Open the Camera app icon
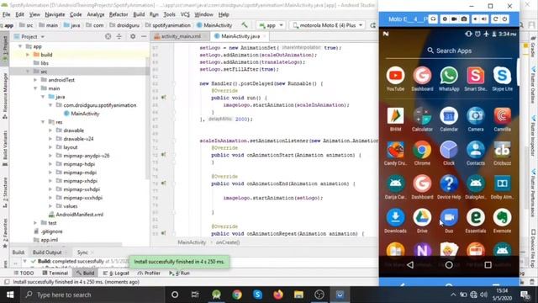This screenshot has width=538, height=303. pos(476,116)
